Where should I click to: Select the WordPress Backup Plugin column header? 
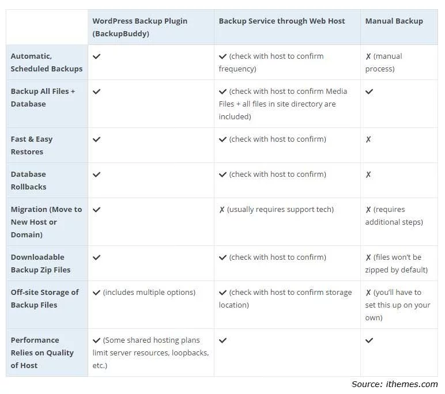(140, 27)
